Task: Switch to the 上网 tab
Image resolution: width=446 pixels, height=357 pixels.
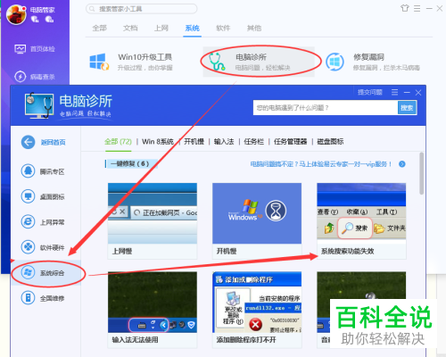Action: 161,28
